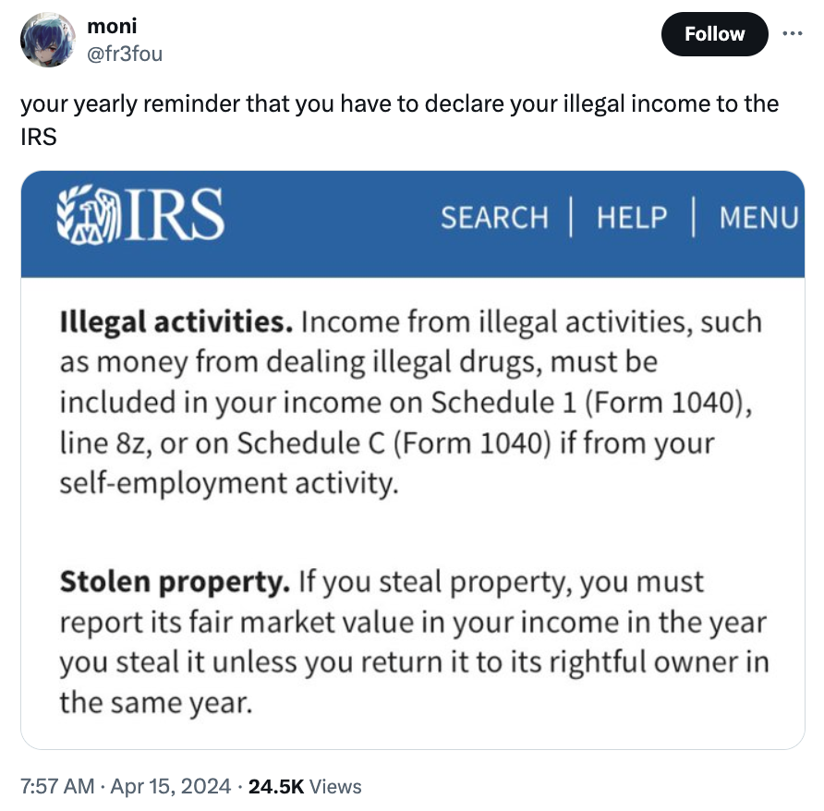This screenshot has width=824, height=811.
Task: Click the Follow button
Action: point(714,33)
